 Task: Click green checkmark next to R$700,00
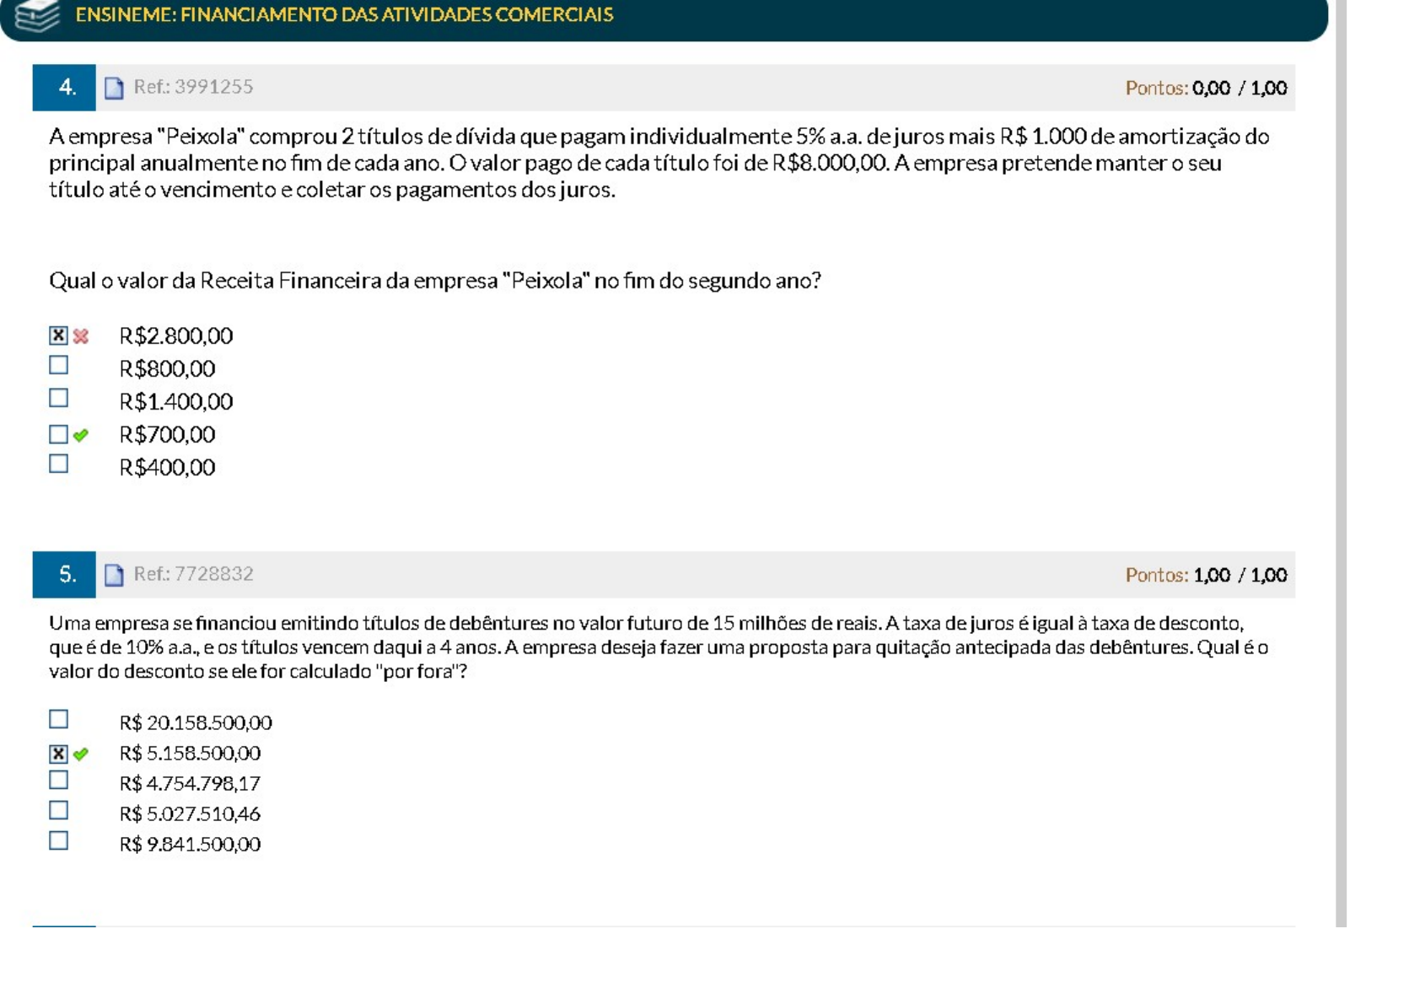coord(81,435)
